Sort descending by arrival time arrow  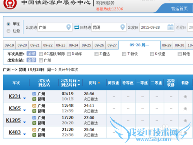click(x=79, y=85)
